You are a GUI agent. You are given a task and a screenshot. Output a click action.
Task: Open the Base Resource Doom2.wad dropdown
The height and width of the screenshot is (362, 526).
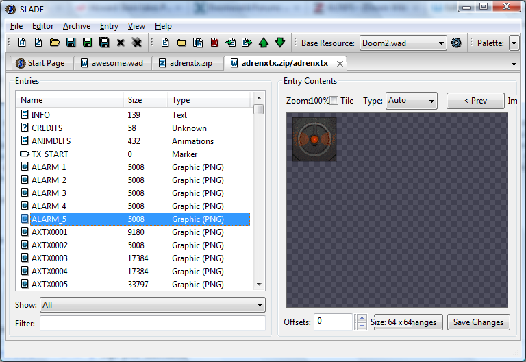[x=403, y=43]
